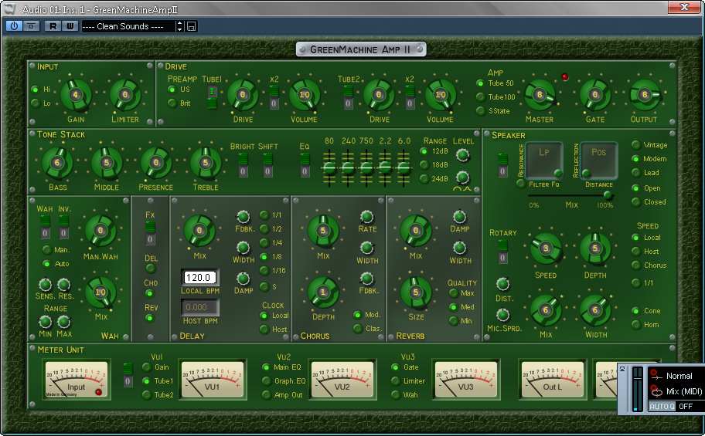Click the GreenMachine Amp II title plate

(360, 49)
